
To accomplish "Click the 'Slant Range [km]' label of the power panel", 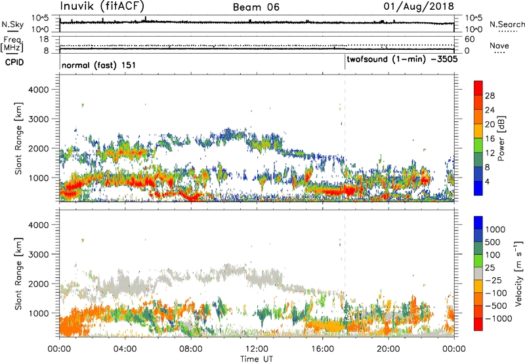I will pyautogui.click(x=18, y=138).
